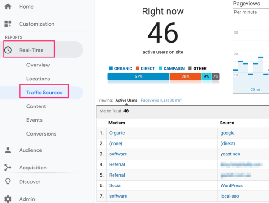Open the Conversions report

coord(41,134)
